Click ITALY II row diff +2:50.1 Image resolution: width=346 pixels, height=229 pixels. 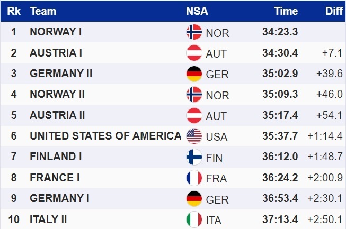point(326,219)
